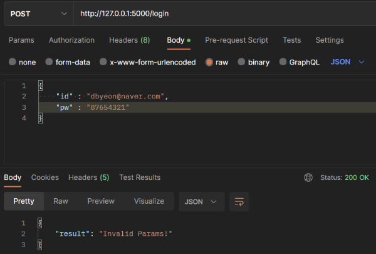Click the "result" key in response
This screenshot has height=254, width=376.
click(72, 234)
